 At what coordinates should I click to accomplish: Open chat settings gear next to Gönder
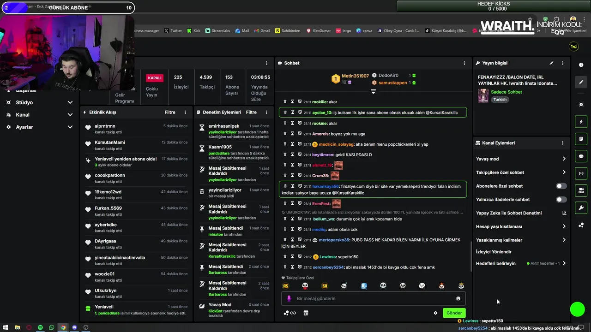(435, 313)
